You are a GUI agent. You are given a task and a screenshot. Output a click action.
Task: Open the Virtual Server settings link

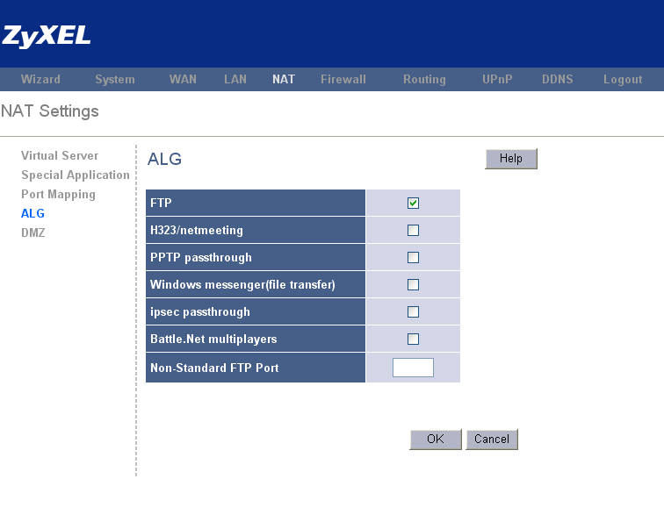click(60, 156)
